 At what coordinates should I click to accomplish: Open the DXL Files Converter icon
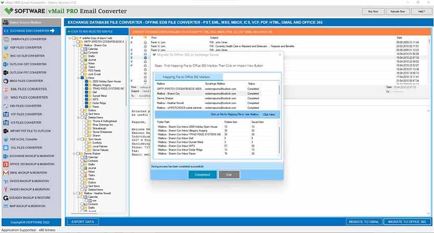6,148
